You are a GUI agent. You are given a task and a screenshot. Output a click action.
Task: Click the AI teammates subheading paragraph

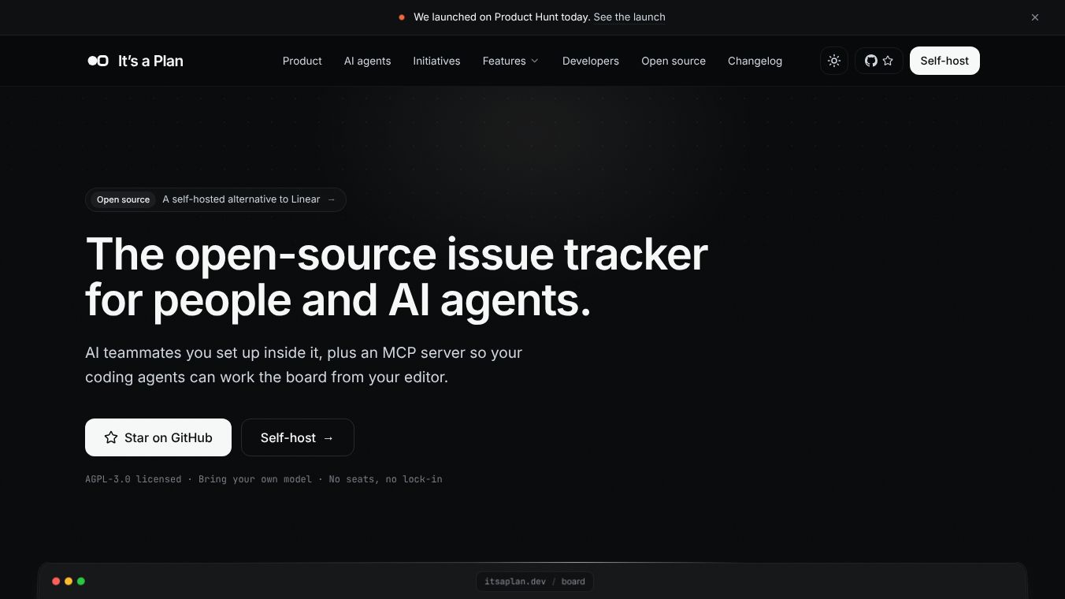pos(304,365)
